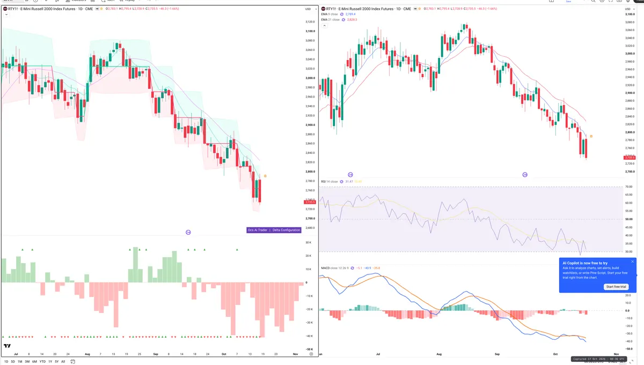
Task: Click the 3,120.0 price on left chart scale
Action: click(310, 21)
